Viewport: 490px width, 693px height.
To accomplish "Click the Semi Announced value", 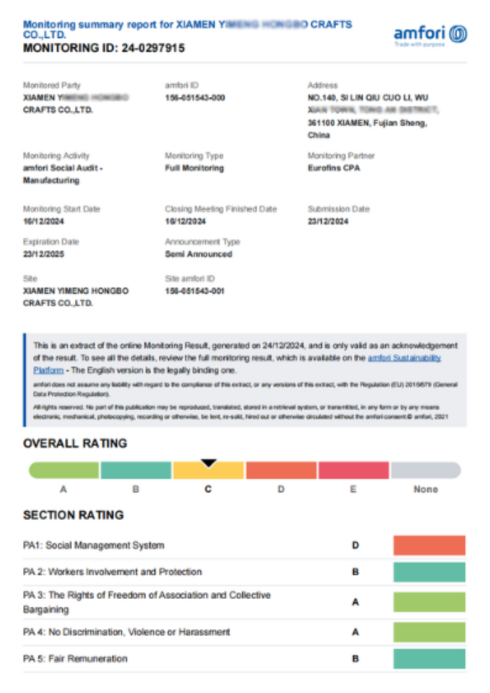I will [198, 254].
